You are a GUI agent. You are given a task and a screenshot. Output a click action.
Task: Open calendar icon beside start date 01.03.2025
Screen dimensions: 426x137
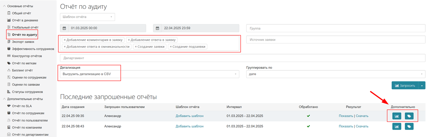click(x=64, y=28)
